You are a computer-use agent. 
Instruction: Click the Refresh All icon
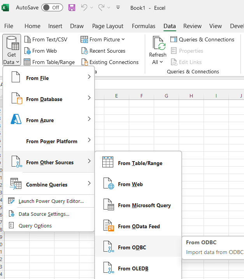(159, 43)
